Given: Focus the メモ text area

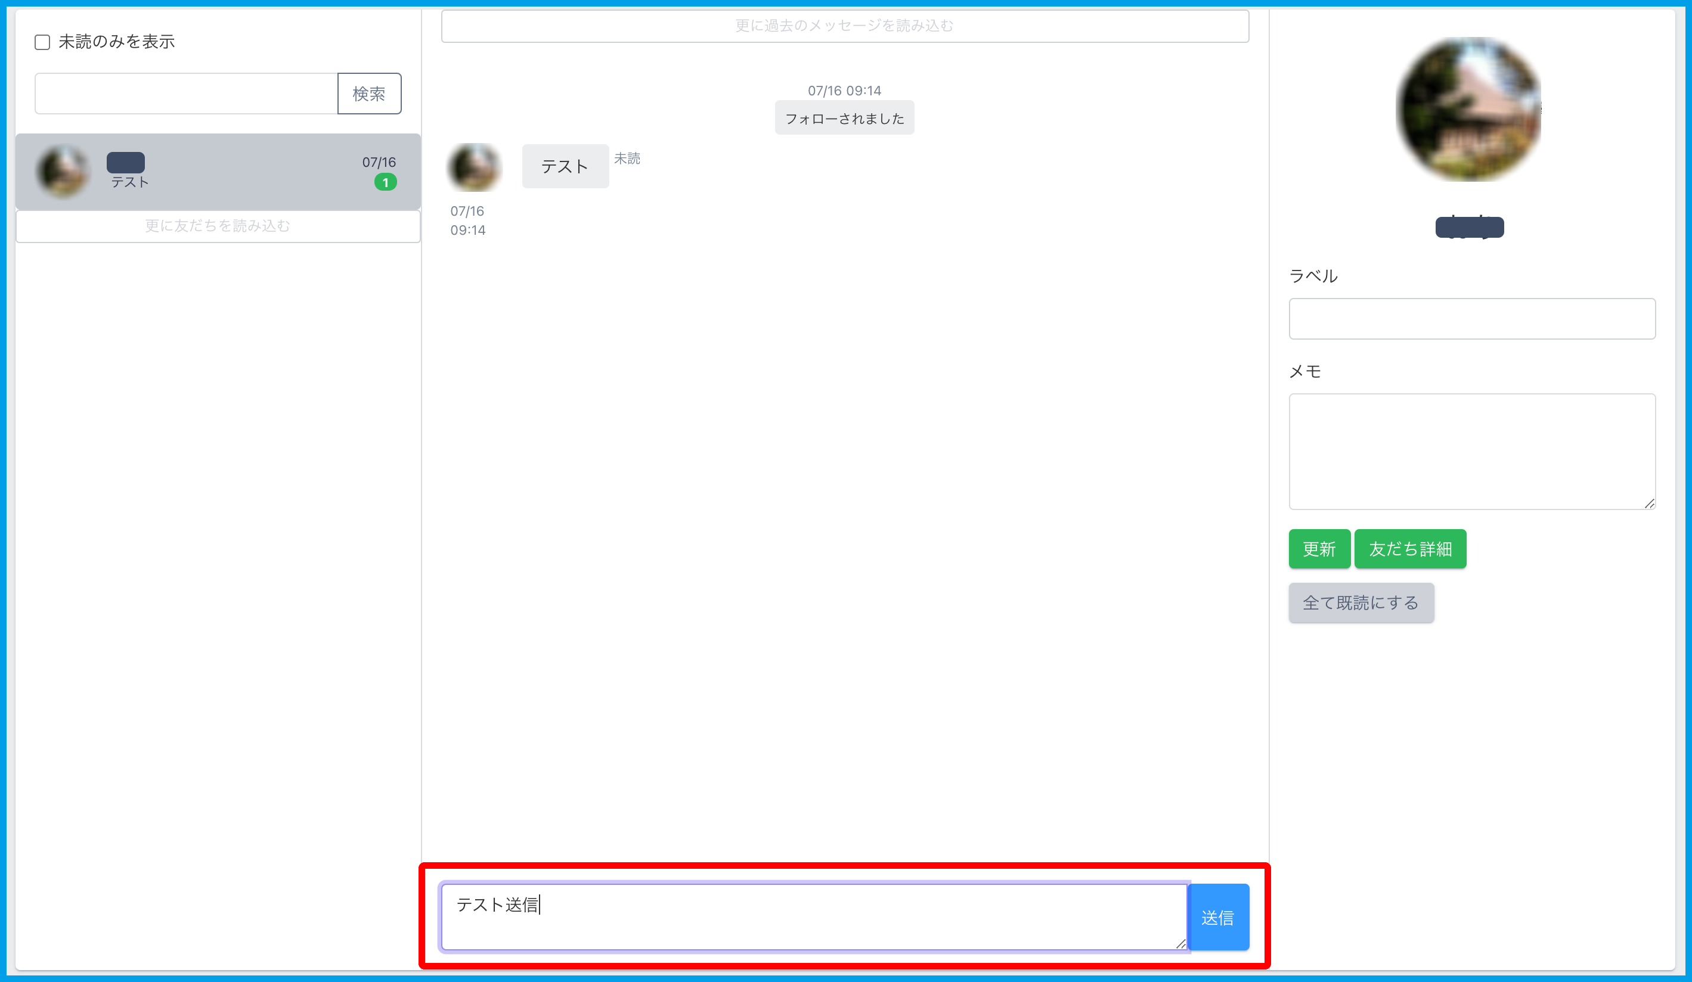Looking at the screenshot, I should pyautogui.click(x=1472, y=452).
